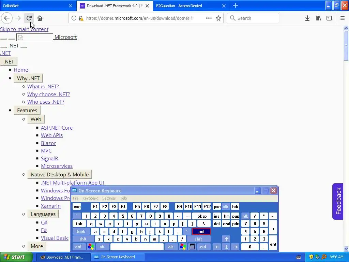The height and width of the screenshot is (262, 349).
Task: Show site information icon in address bar
Action: click(x=74, y=18)
